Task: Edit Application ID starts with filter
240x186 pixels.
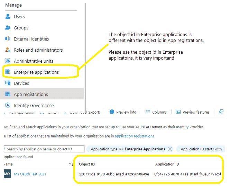Action: (201, 149)
